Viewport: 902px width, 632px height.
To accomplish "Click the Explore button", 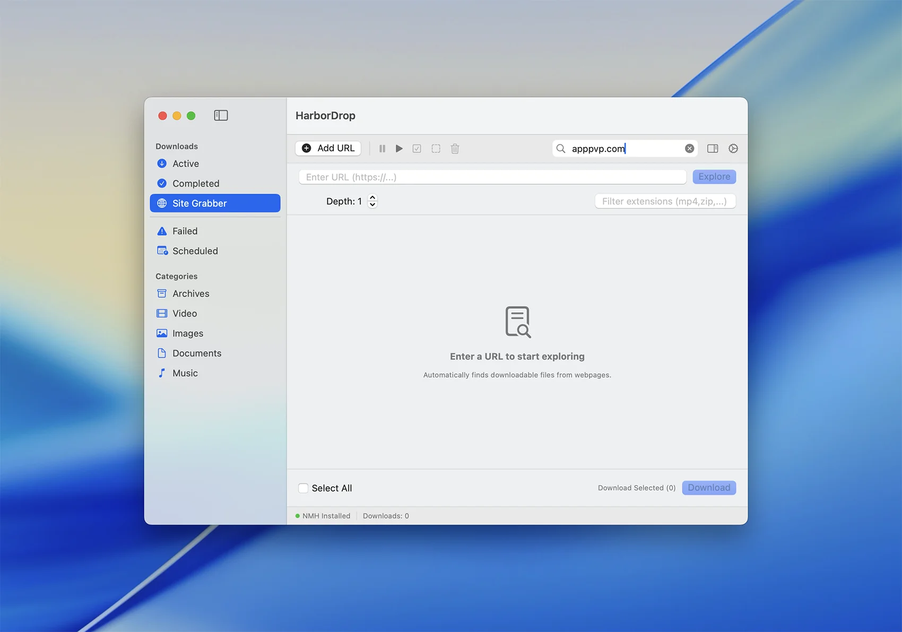I will point(714,177).
